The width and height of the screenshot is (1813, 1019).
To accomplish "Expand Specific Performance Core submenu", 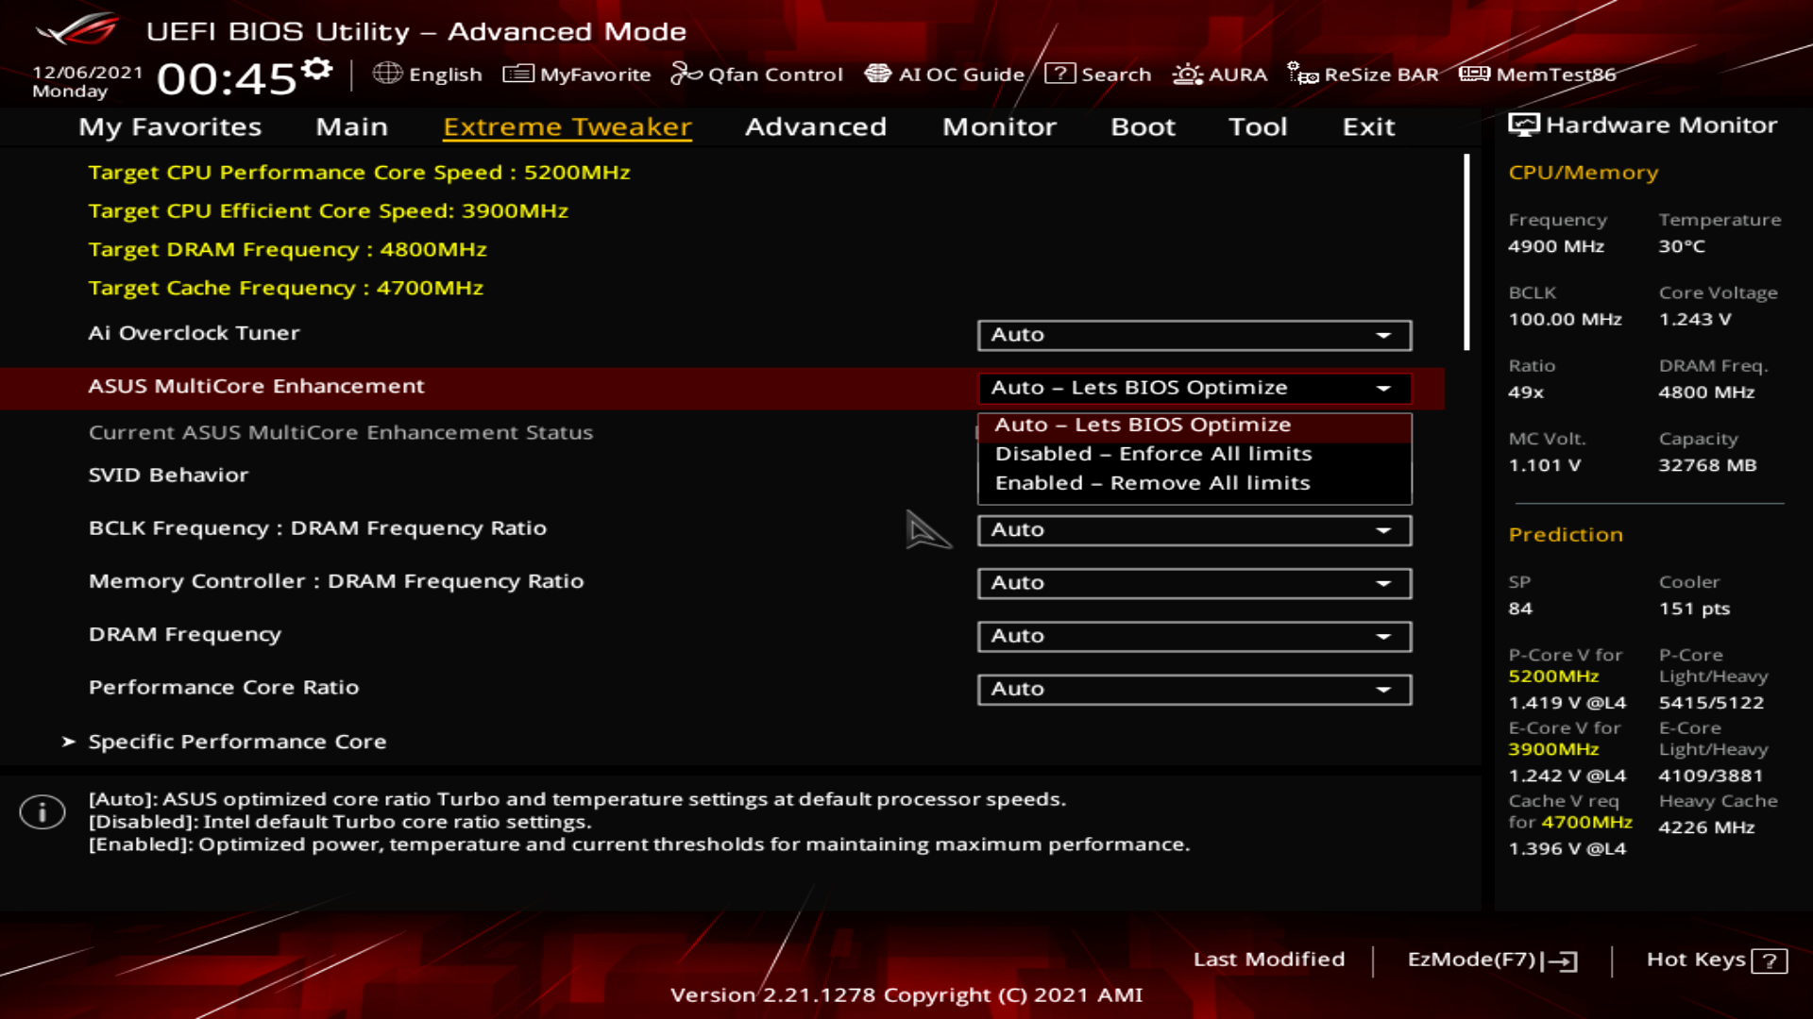I will 237,742.
